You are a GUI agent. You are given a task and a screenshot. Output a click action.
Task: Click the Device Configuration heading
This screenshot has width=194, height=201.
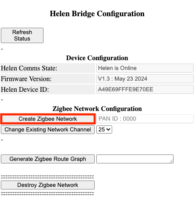pos(97,58)
